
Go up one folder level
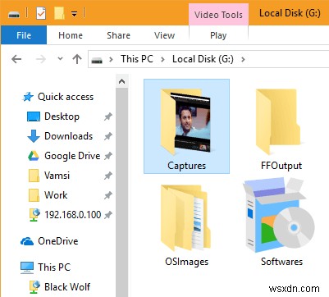77,59
